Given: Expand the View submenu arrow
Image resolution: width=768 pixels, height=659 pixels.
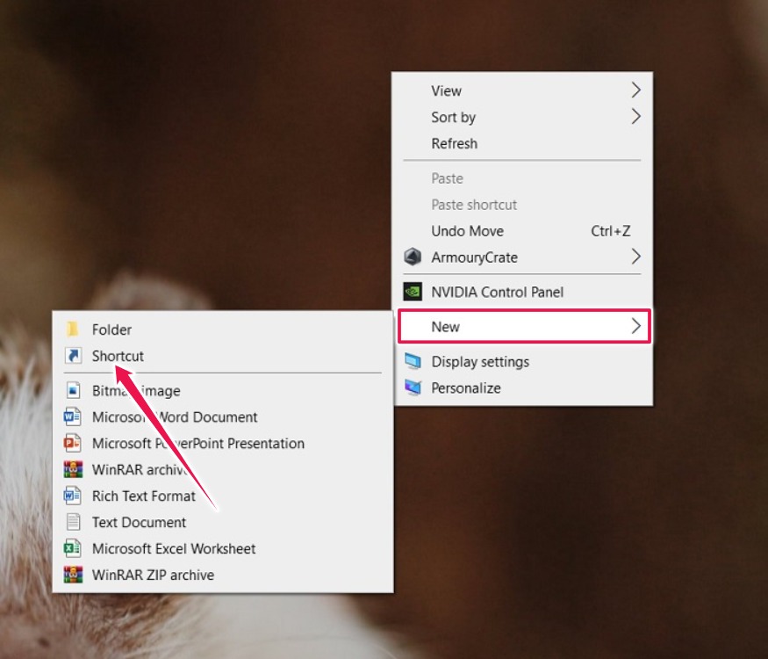Looking at the screenshot, I should 636,90.
